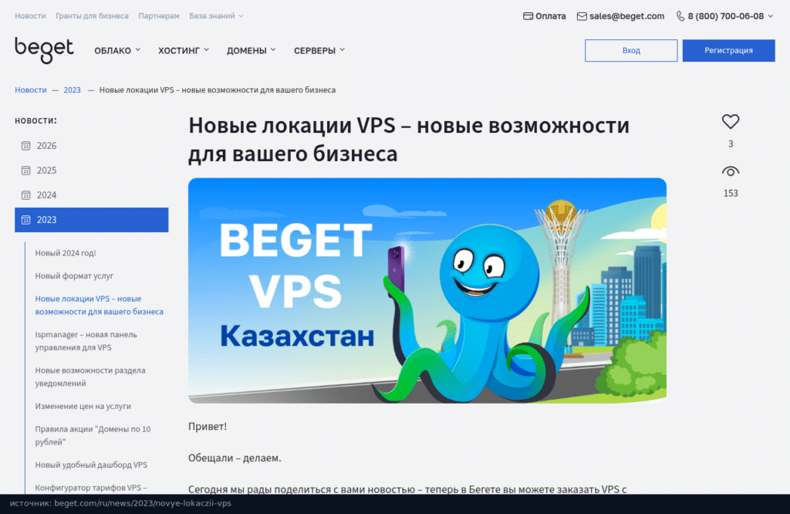Click the Регистрация button
This screenshot has width=790, height=514.
pyautogui.click(x=728, y=50)
